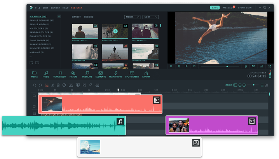Select the Split Screen tool
The height and width of the screenshot is (159, 279).
click(x=132, y=74)
